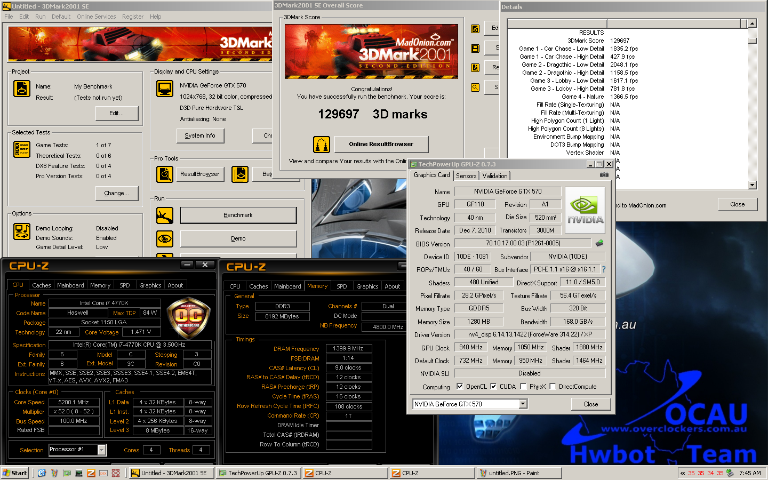The image size is (768, 480).
Task: Click the Batch run icon in Pro Tools
Action: click(240, 174)
